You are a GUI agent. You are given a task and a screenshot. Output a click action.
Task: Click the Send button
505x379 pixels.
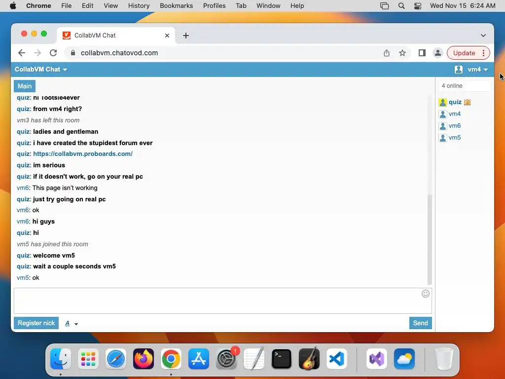[420, 323]
